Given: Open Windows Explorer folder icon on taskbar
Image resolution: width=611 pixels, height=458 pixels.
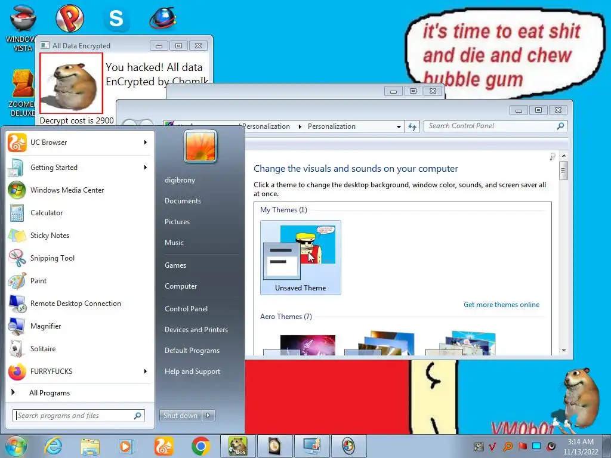Looking at the screenshot, I should pos(90,446).
